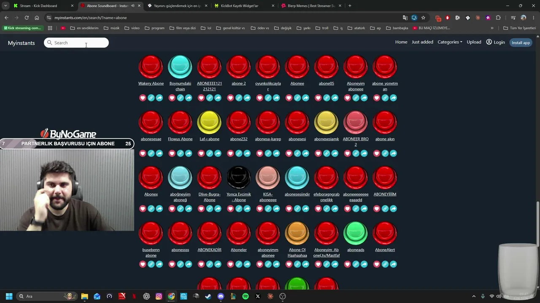Expand the Categories dropdown
This screenshot has height=303, width=540.
450,42
